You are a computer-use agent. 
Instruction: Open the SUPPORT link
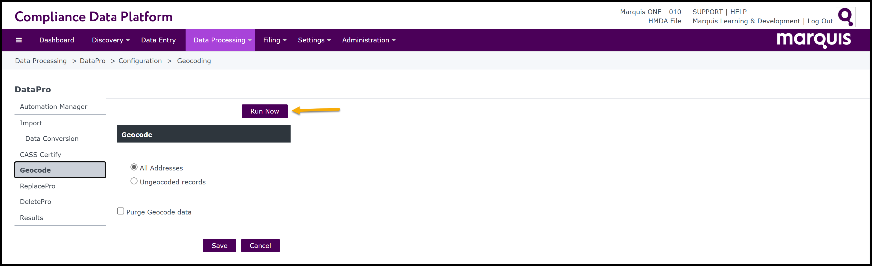707,12
